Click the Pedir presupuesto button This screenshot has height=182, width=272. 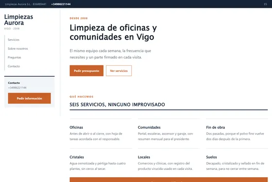[86, 71]
